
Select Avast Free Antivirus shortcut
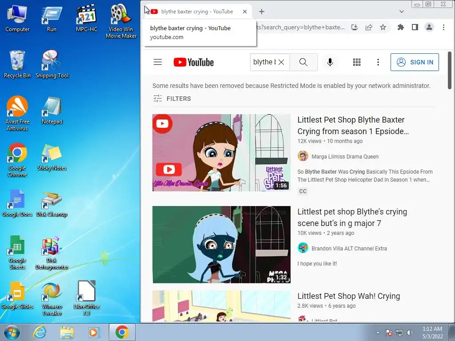17,114
